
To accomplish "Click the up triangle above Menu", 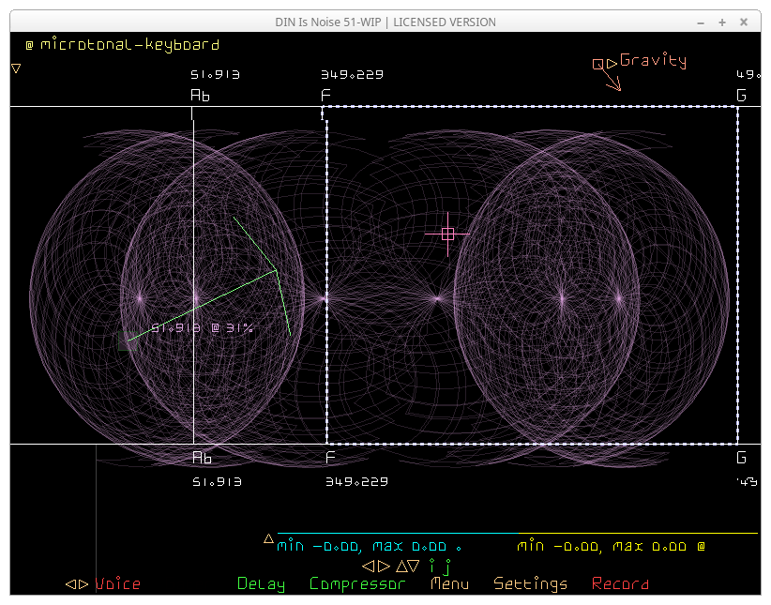I will coord(401,567).
